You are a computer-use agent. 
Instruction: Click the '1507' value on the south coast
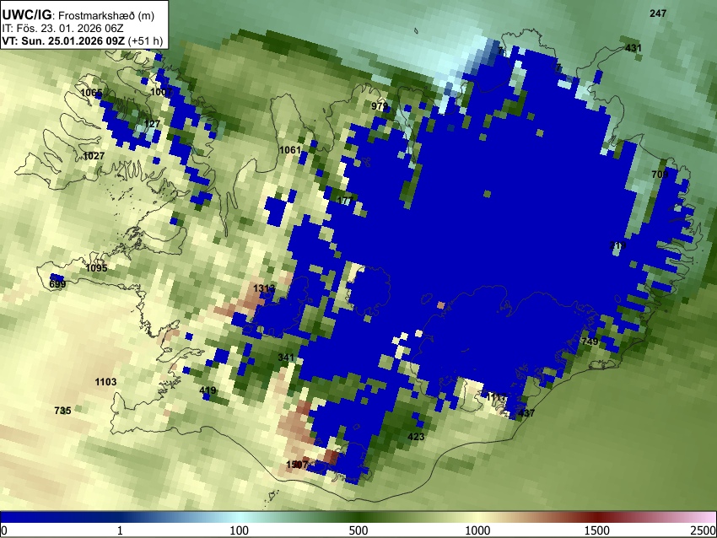[x=297, y=465]
